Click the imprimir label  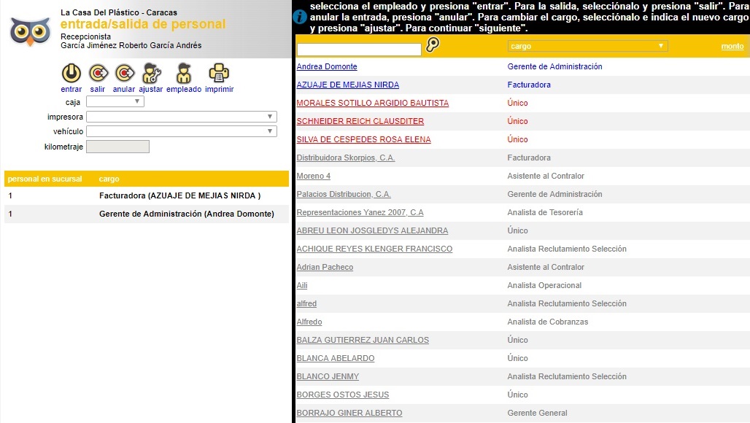tap(220, 90)
